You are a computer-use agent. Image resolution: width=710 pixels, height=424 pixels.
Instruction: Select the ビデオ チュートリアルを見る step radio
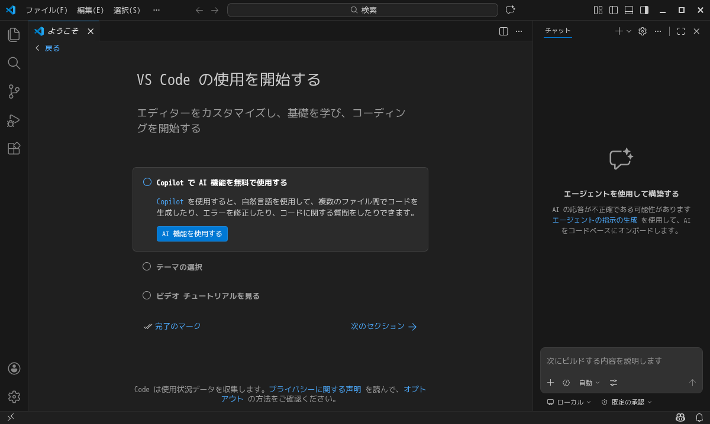click(x=147, y=295)
